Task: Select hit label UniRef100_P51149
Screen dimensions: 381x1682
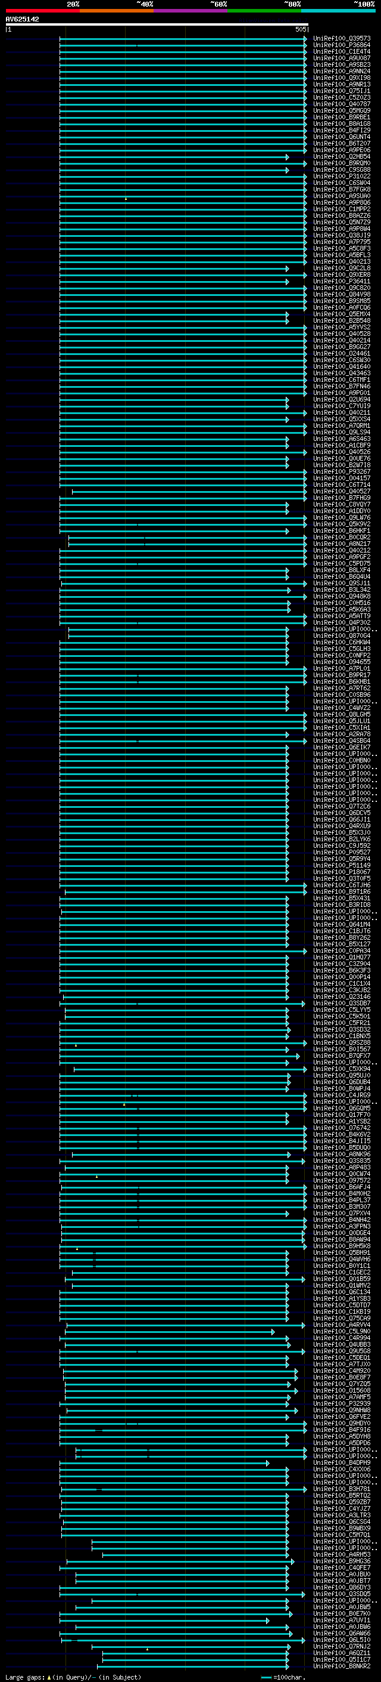Action: click(341, 865)
